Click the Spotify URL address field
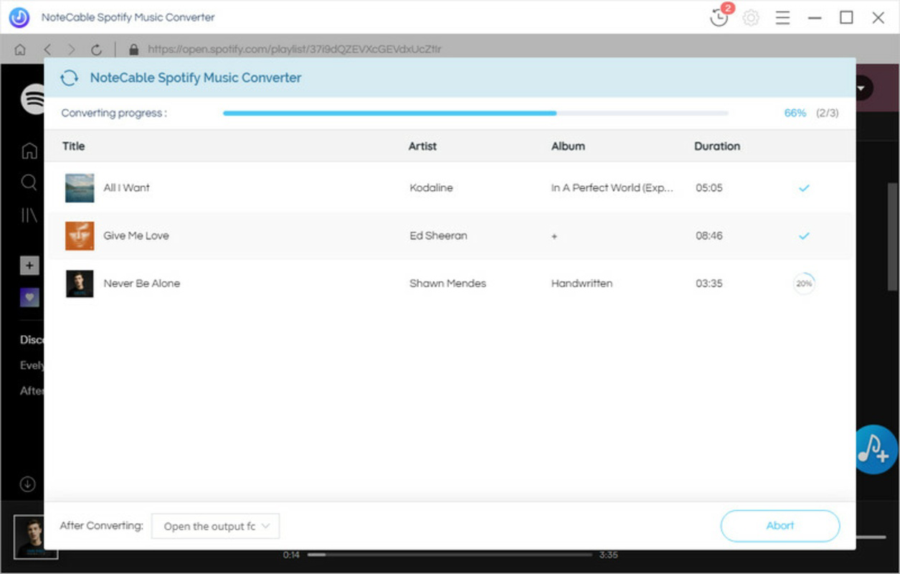Screen dimensions: 900x574 [294, 50]
